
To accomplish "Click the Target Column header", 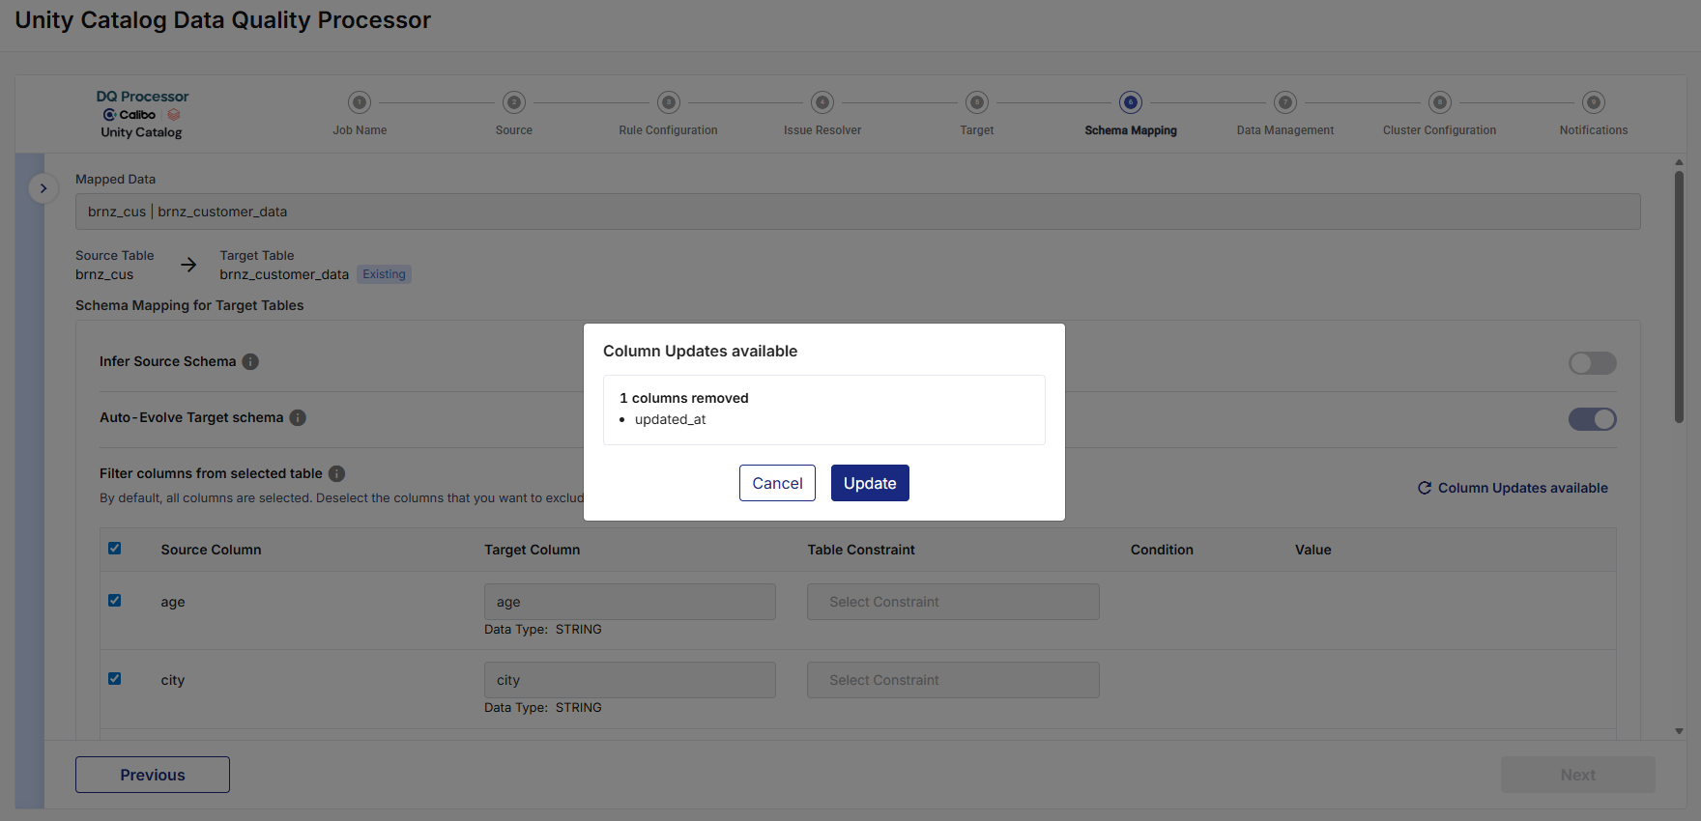I will (x=532, y=550).
